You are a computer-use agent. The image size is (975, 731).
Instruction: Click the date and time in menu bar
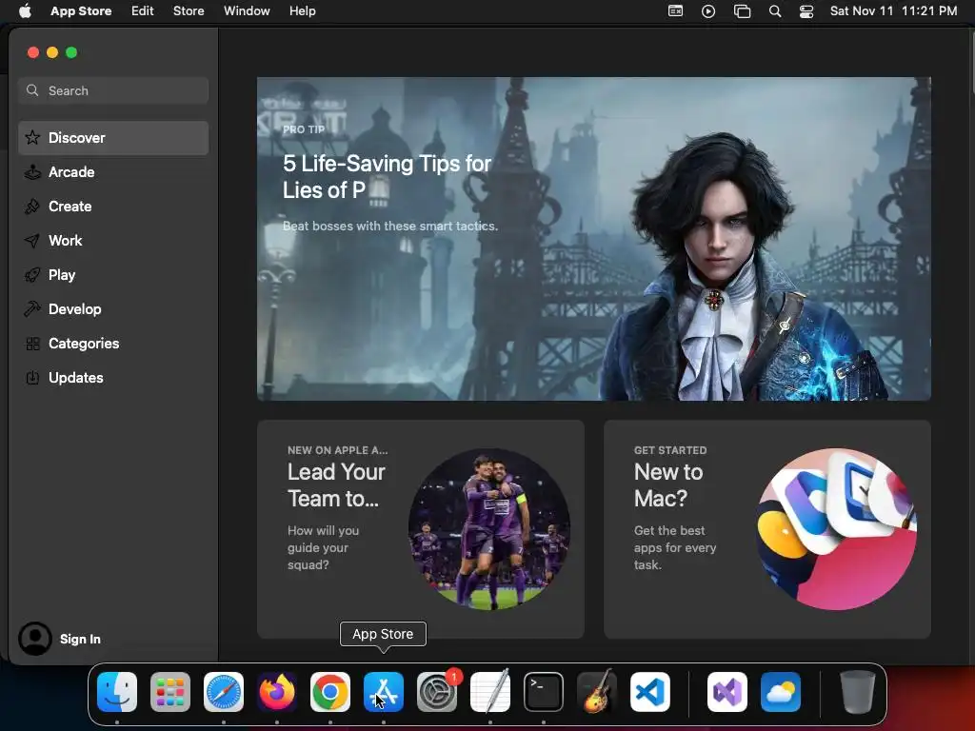[893, 11]
